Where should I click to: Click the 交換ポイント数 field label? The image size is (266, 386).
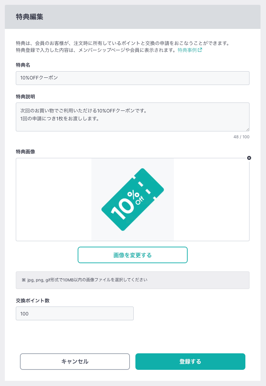33,301
